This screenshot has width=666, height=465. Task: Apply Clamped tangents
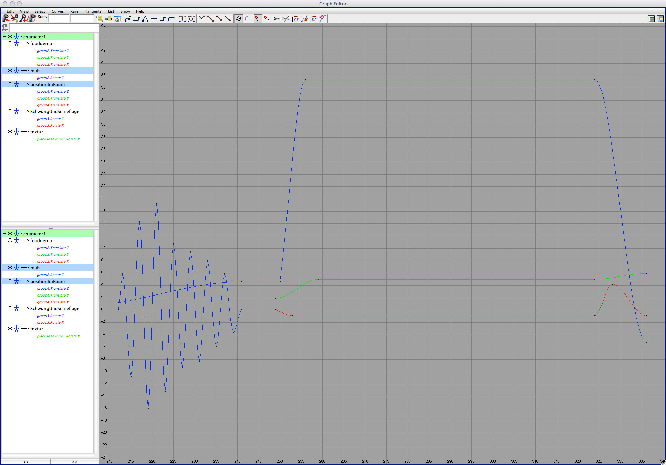[x=136, y=19]
